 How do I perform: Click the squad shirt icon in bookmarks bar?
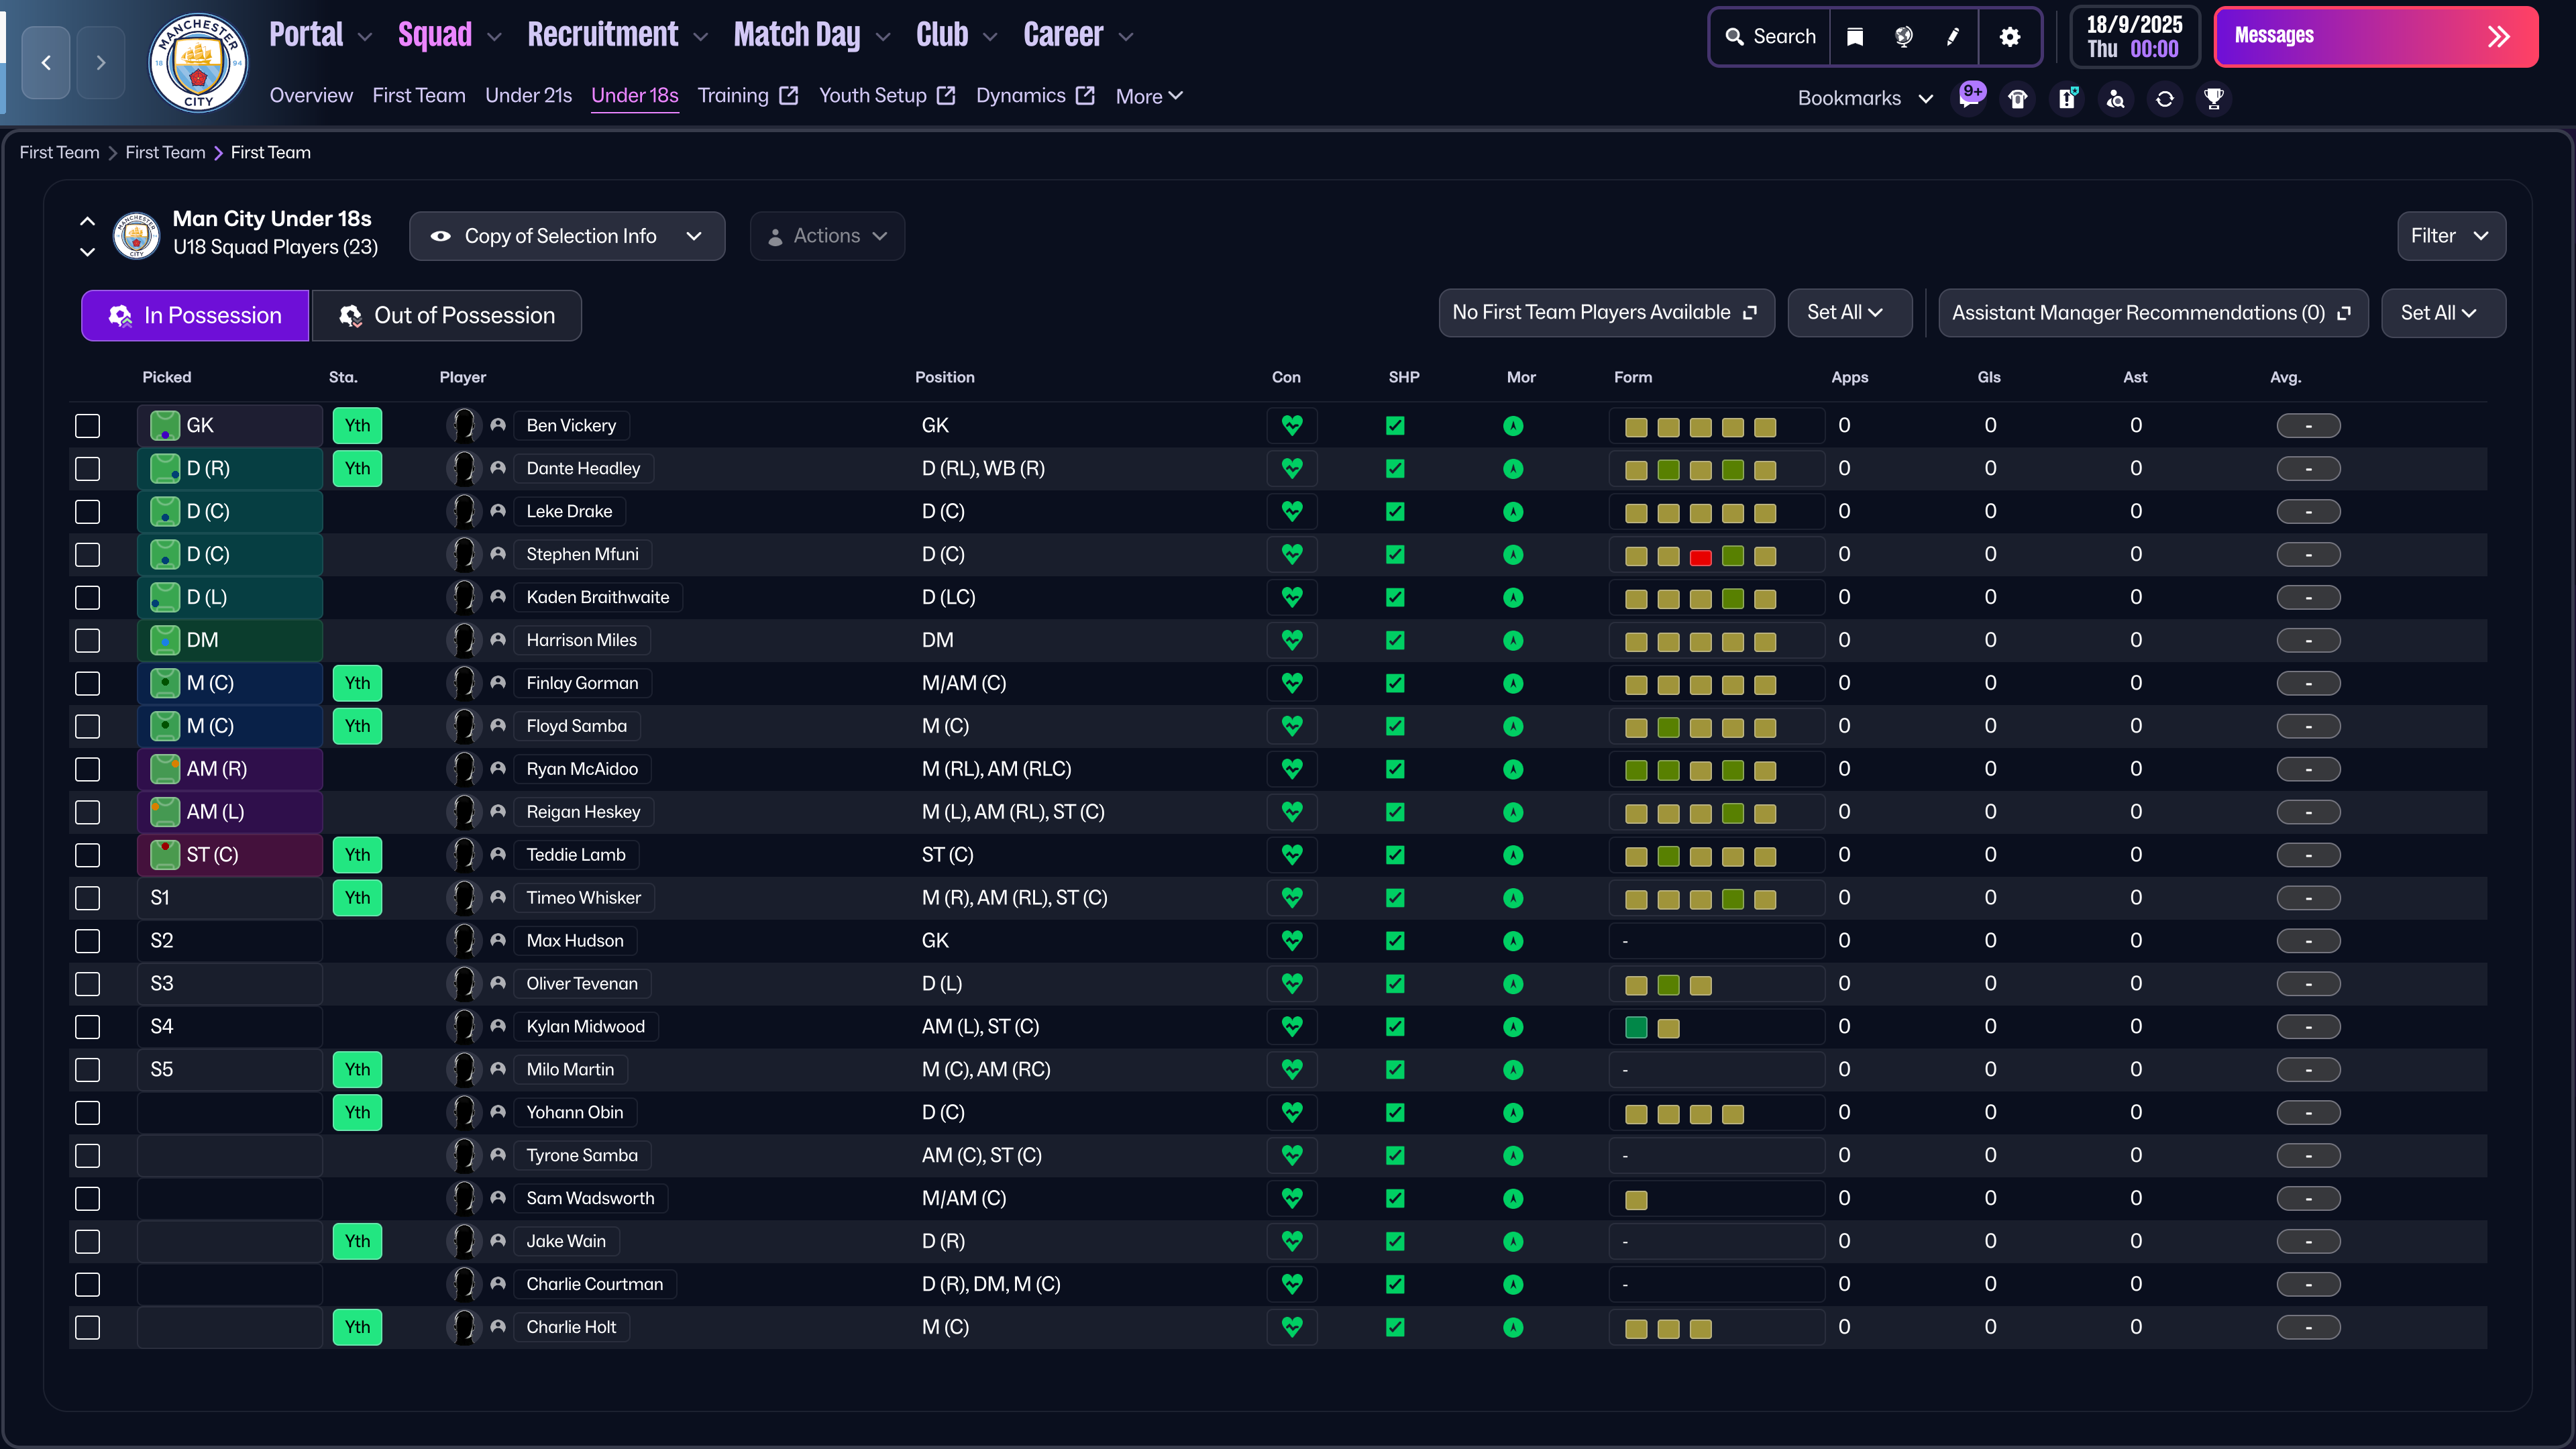point(2017,98)
